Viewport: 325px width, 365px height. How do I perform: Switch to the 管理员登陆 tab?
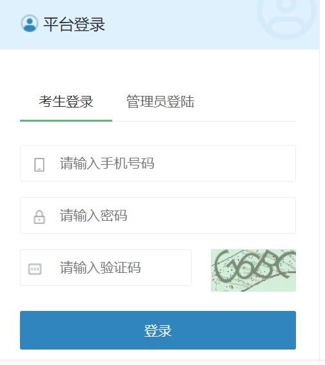coord(160,102)
